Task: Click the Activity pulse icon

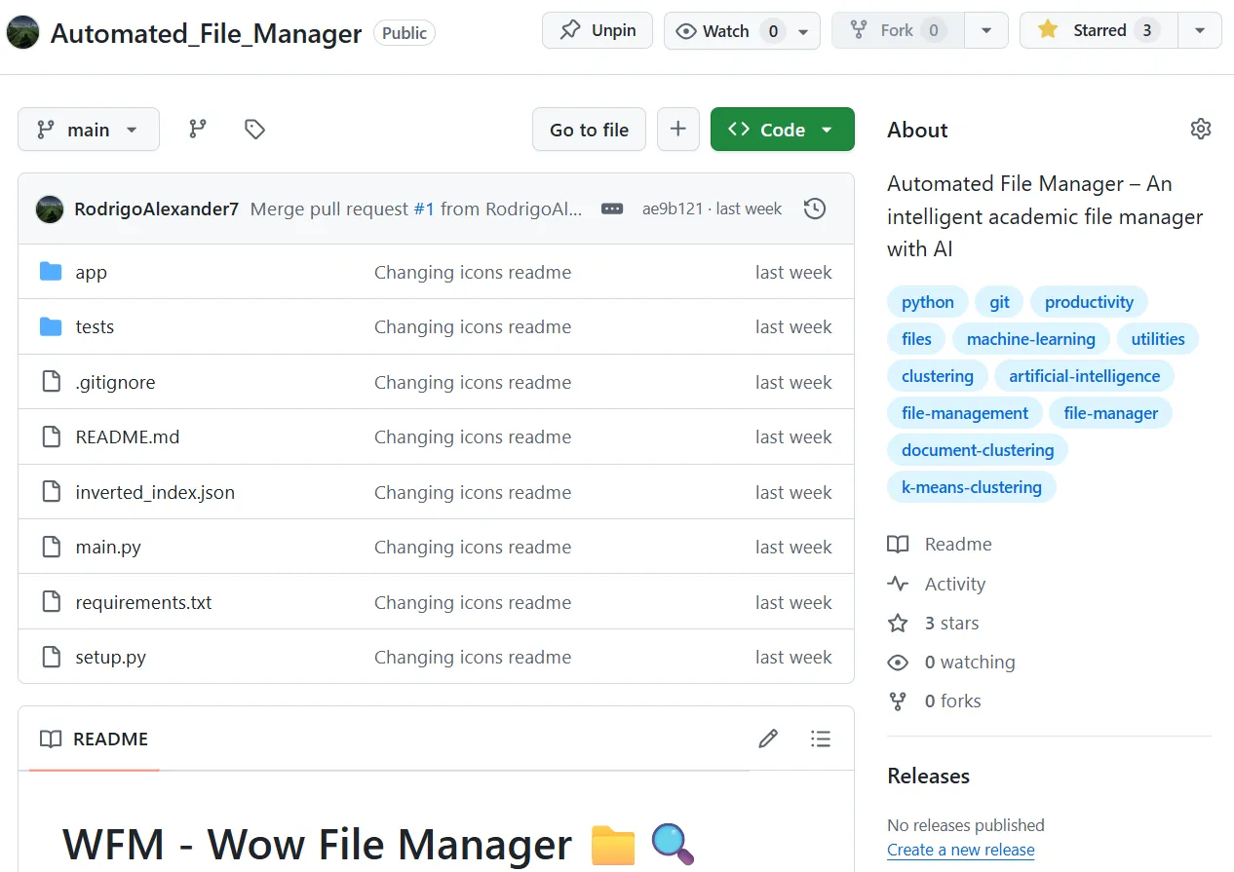Action: [898, 584]
